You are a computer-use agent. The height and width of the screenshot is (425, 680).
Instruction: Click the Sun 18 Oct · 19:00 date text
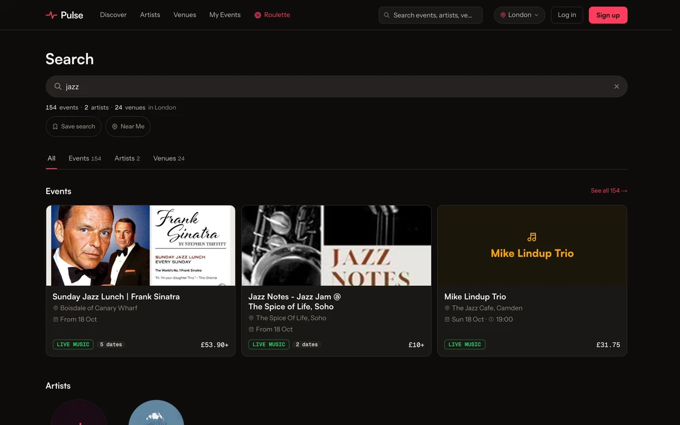pyautogui.click(x=479, y=319)
